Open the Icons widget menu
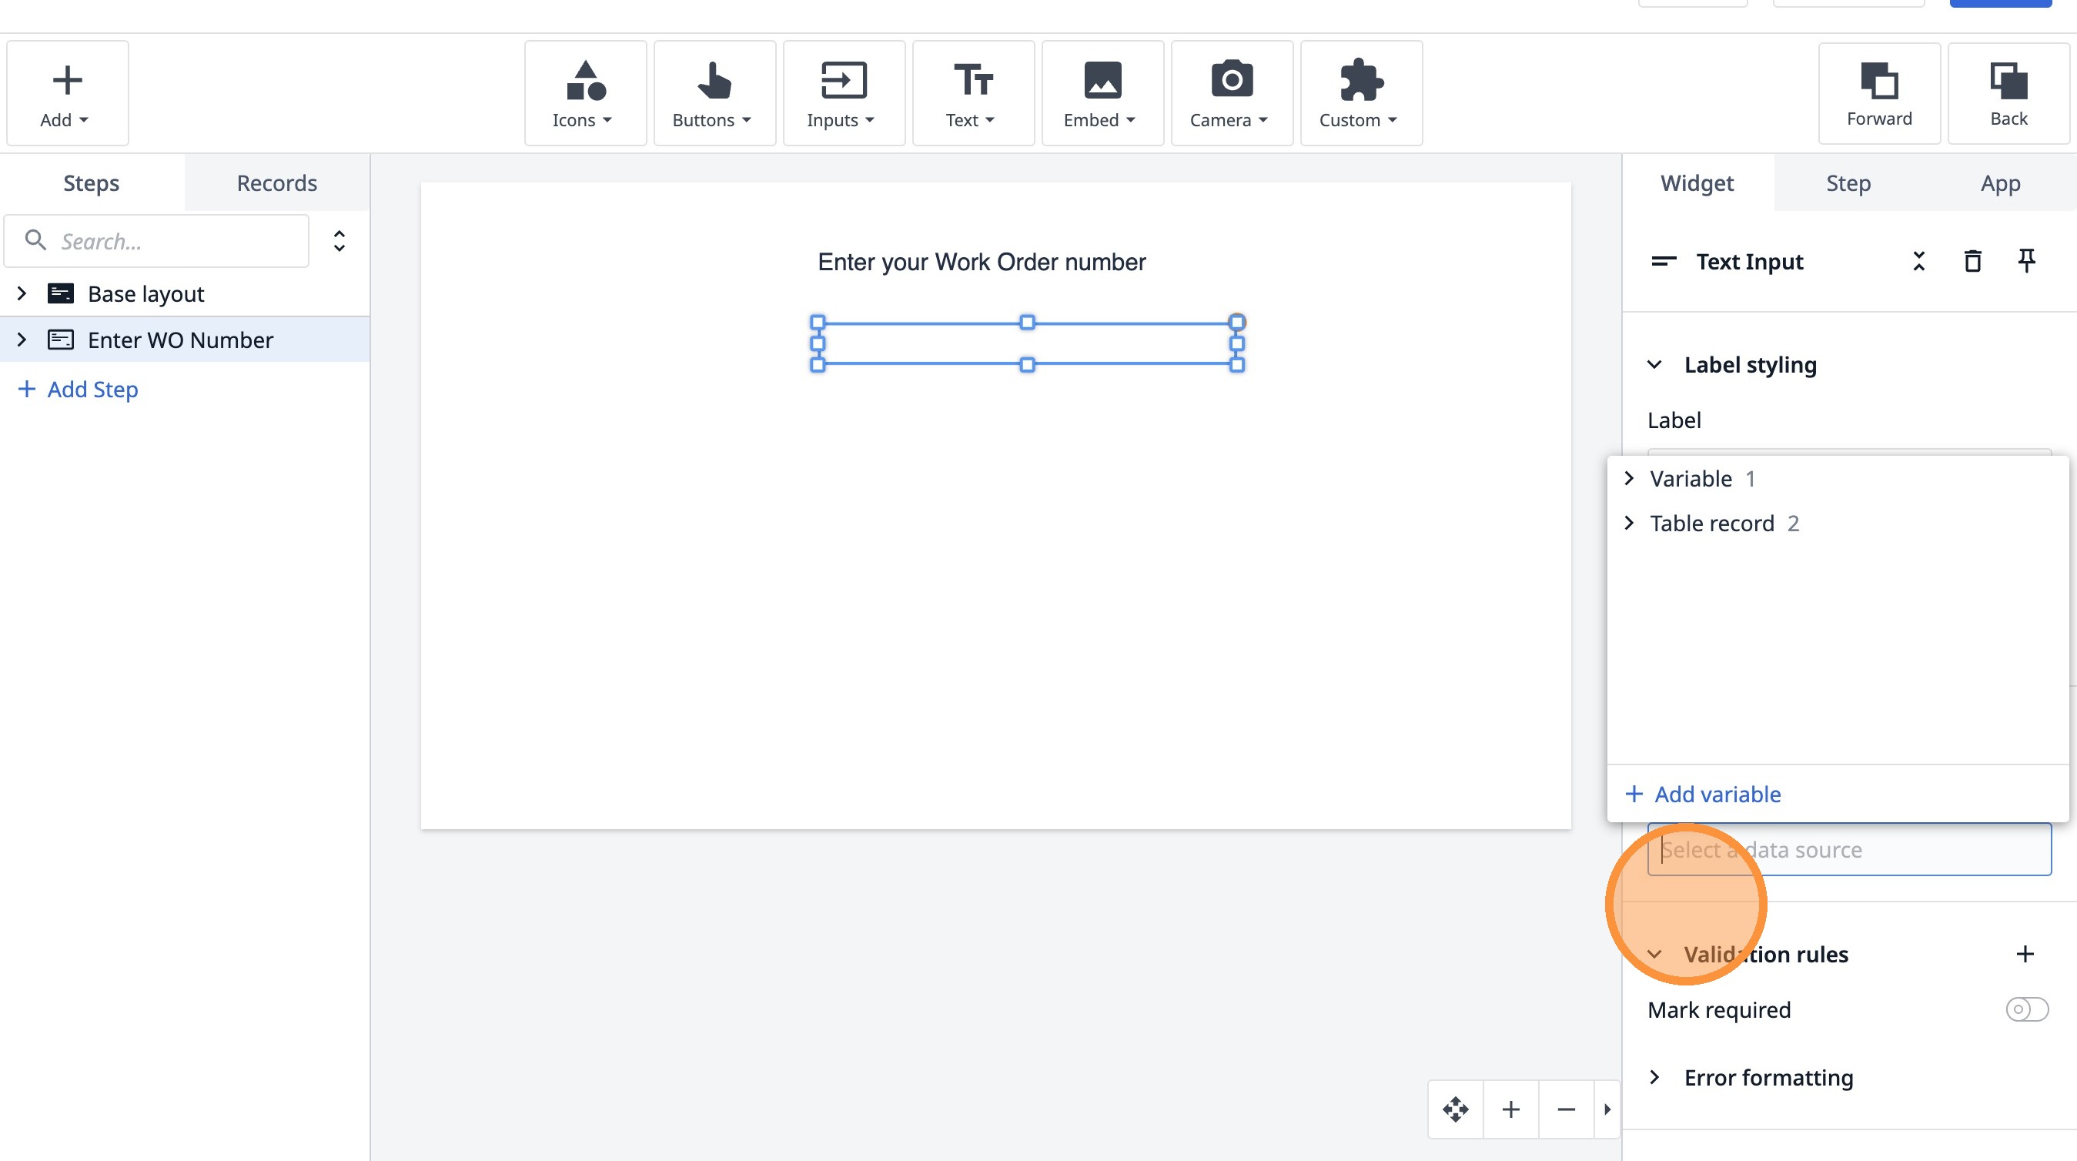This screenshot has width=2077, height=1161. (x=584, y=93)
